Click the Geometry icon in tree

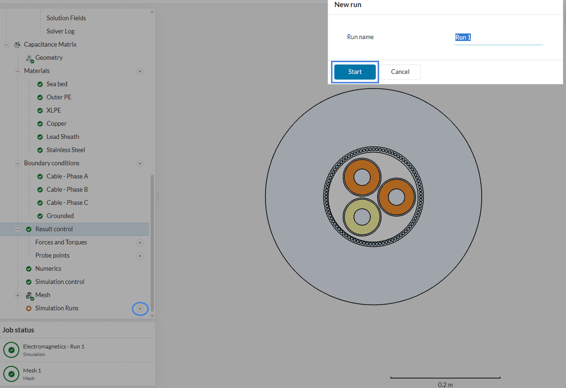[x=30, y=58]
